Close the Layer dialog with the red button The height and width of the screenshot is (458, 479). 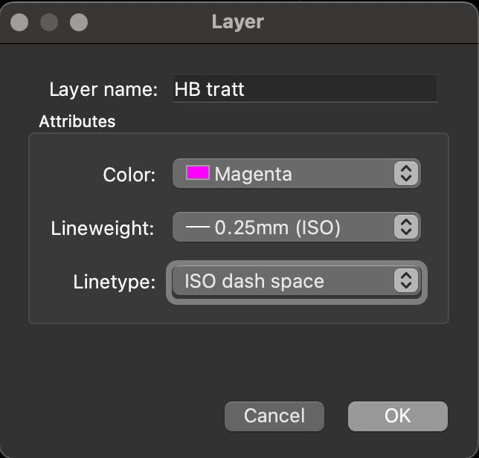click(20, 22)
